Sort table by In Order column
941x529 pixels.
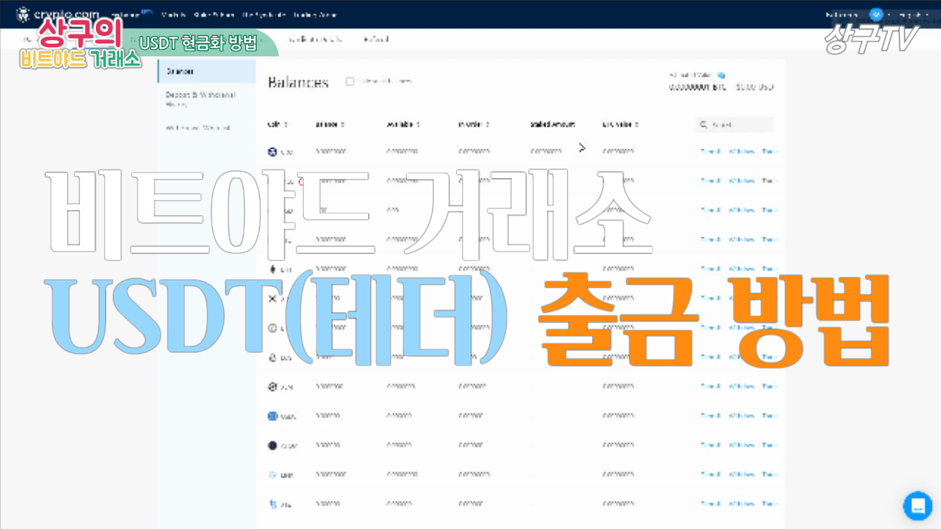474,125
